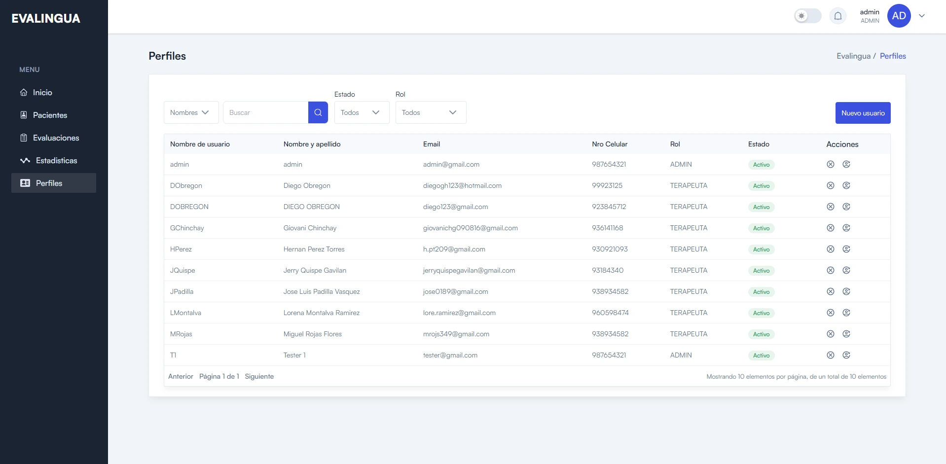This screenshot has height=464, width=946.
Task: Click the circled X icon in GChinchay's row
Action: [831, 228]
